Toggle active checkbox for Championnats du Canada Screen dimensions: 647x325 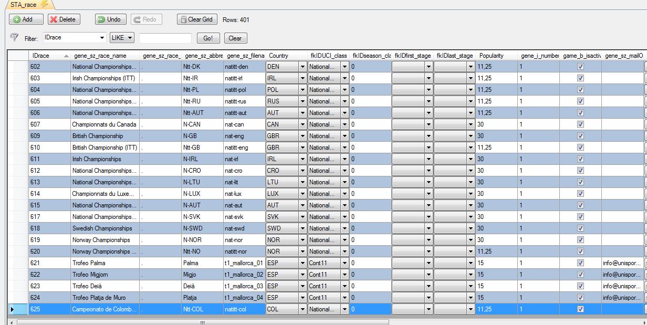point(580,124)
